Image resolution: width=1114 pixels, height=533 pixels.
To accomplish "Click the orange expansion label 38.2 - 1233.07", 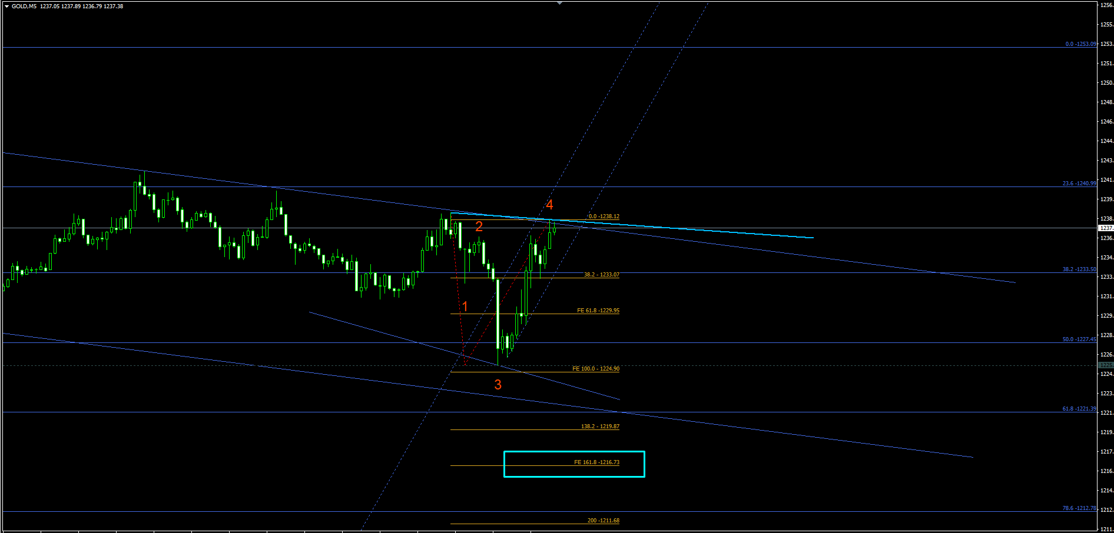I will click(x=602, y=275).
